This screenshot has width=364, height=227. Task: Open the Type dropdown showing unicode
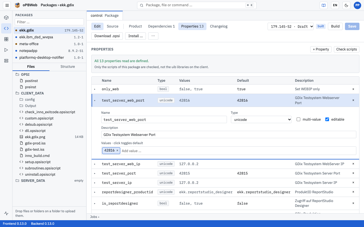click(261, 119)
